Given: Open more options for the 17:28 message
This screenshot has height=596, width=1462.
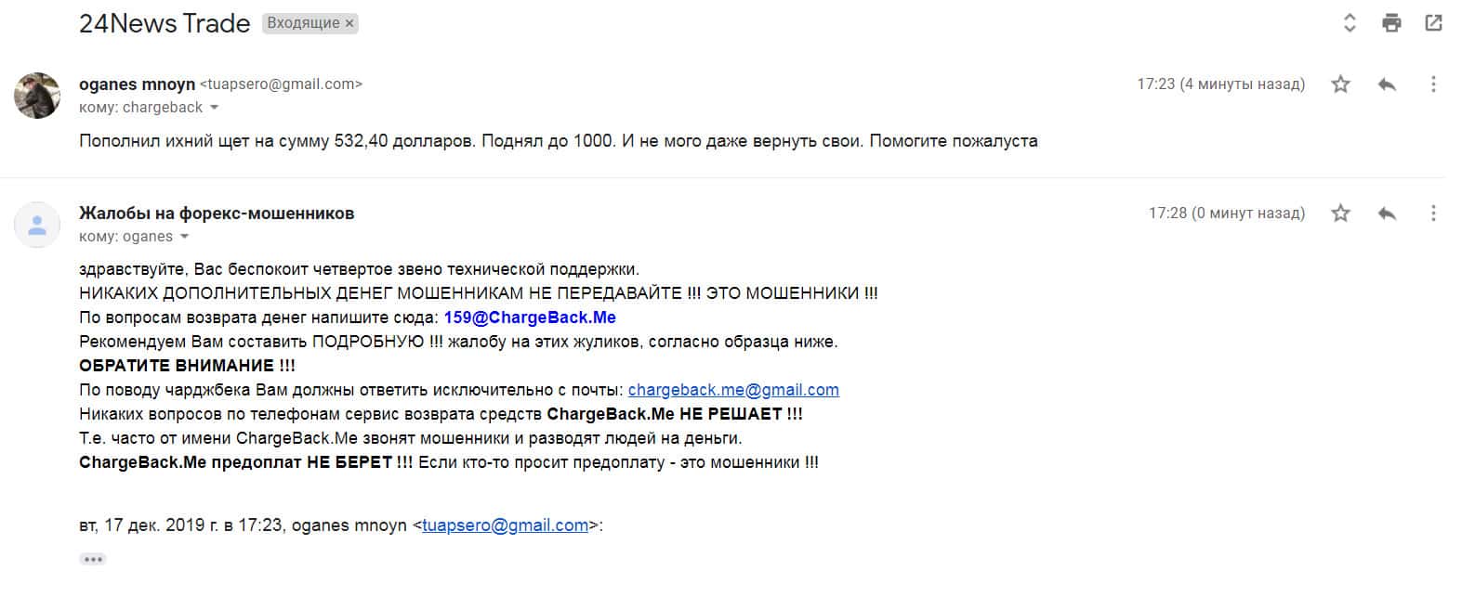Looking at the screenshot, I should (1433, 214).
